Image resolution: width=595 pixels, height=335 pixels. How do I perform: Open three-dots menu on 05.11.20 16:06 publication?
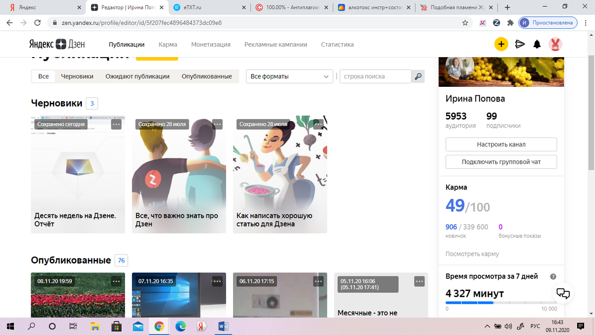coord(419,281)
